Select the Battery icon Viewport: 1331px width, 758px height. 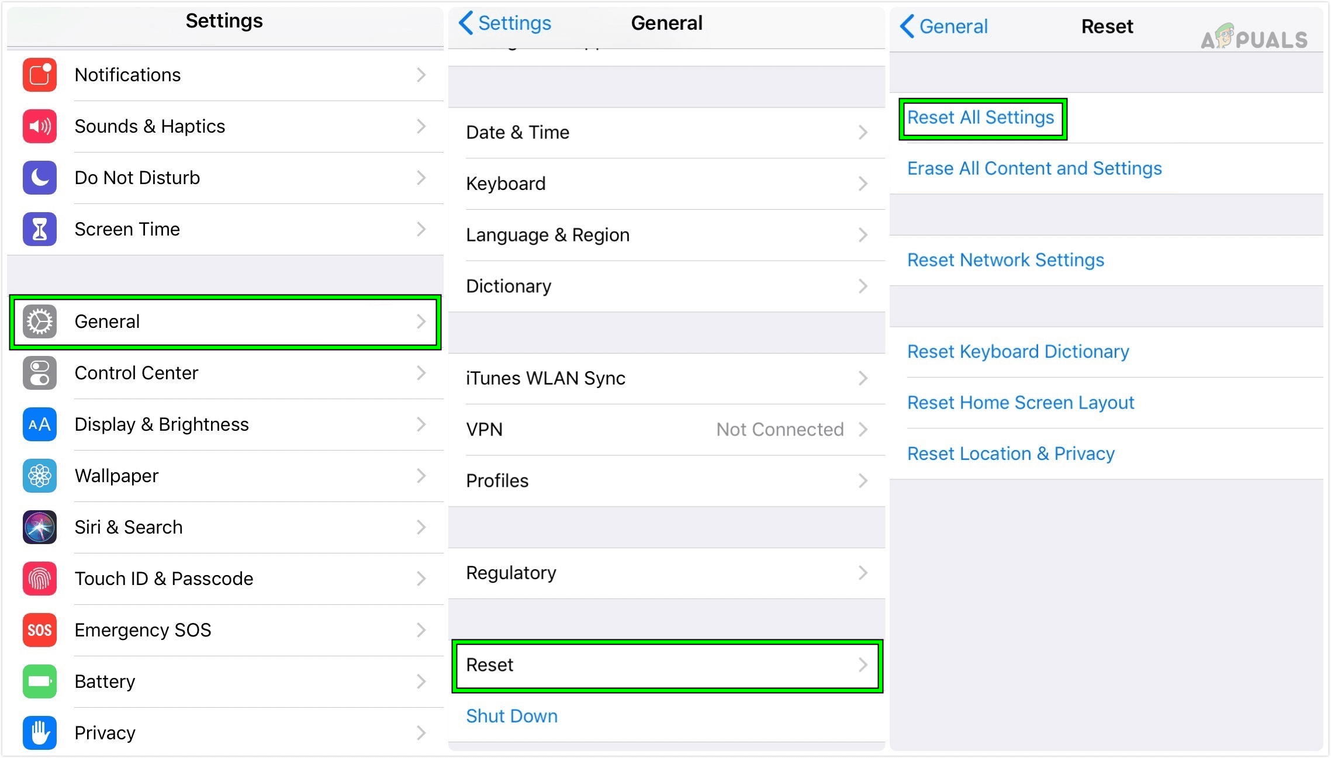39,681
